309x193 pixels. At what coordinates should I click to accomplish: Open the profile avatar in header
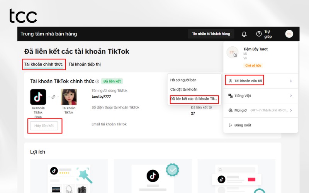[x=289, y=34]
